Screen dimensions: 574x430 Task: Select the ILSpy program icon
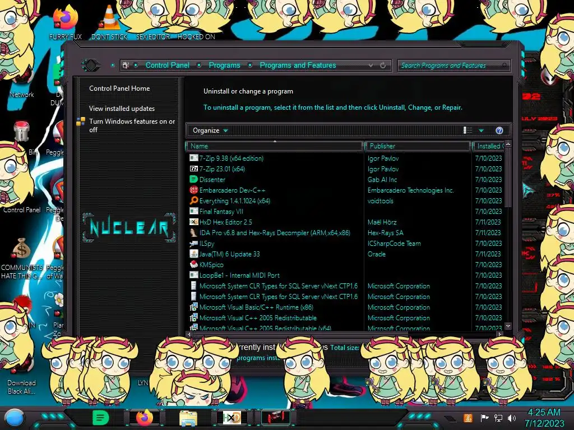(x=193, y=243)
